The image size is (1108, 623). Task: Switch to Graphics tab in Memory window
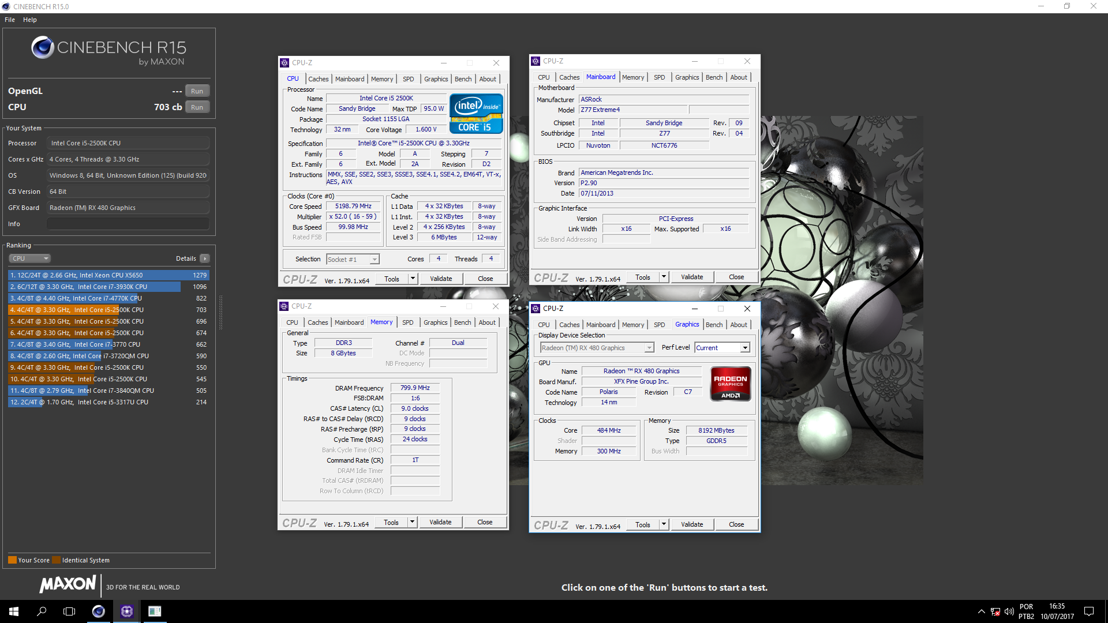435,322
